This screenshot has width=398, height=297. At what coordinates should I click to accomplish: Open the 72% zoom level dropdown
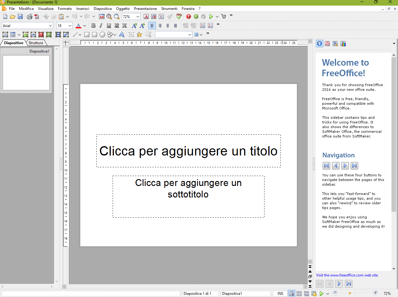138,16
